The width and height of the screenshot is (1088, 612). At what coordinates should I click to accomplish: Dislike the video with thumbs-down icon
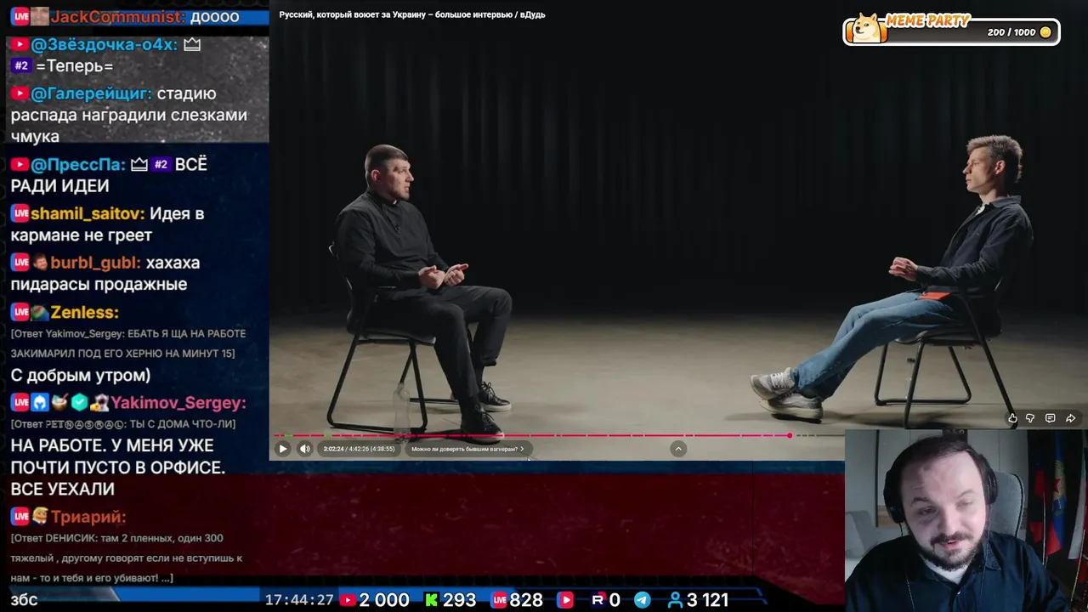tap(1030, 418)
